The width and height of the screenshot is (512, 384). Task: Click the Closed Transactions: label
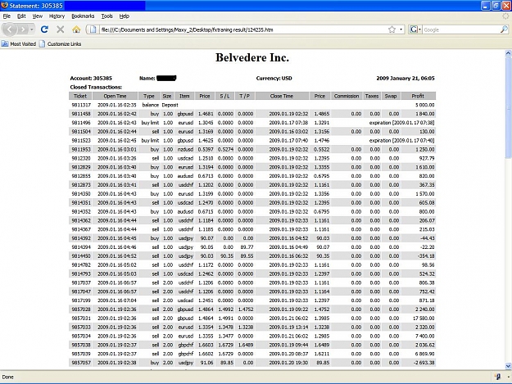(96, 87)
